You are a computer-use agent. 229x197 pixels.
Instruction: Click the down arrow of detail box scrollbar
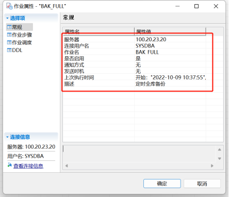[220, 158]
